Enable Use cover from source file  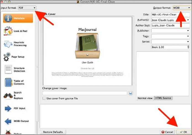[x=44, y=98]
